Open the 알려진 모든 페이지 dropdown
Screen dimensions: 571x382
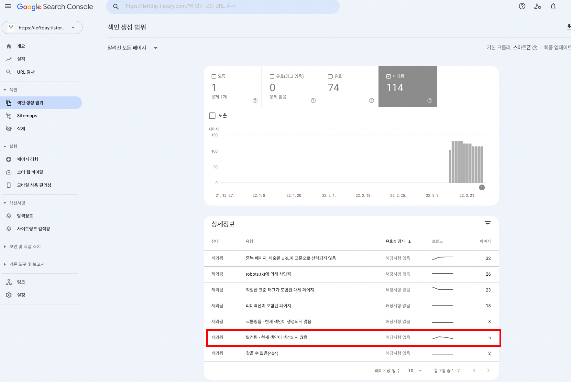(133, 48)
